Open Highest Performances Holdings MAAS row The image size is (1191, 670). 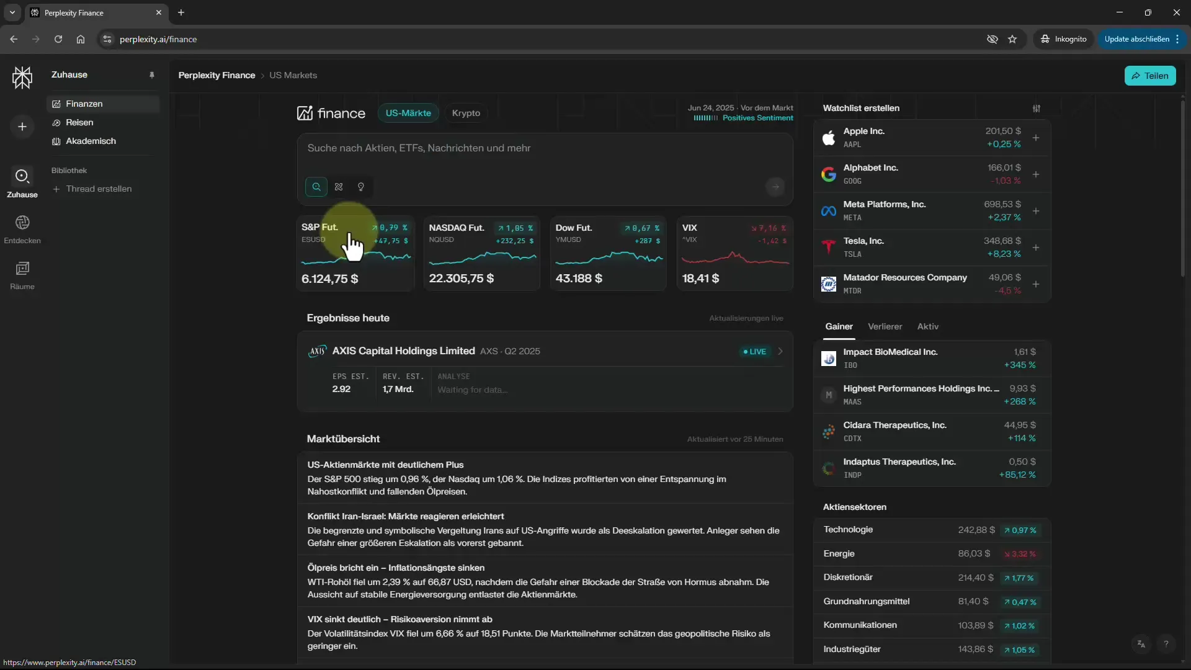coord(932,395)
